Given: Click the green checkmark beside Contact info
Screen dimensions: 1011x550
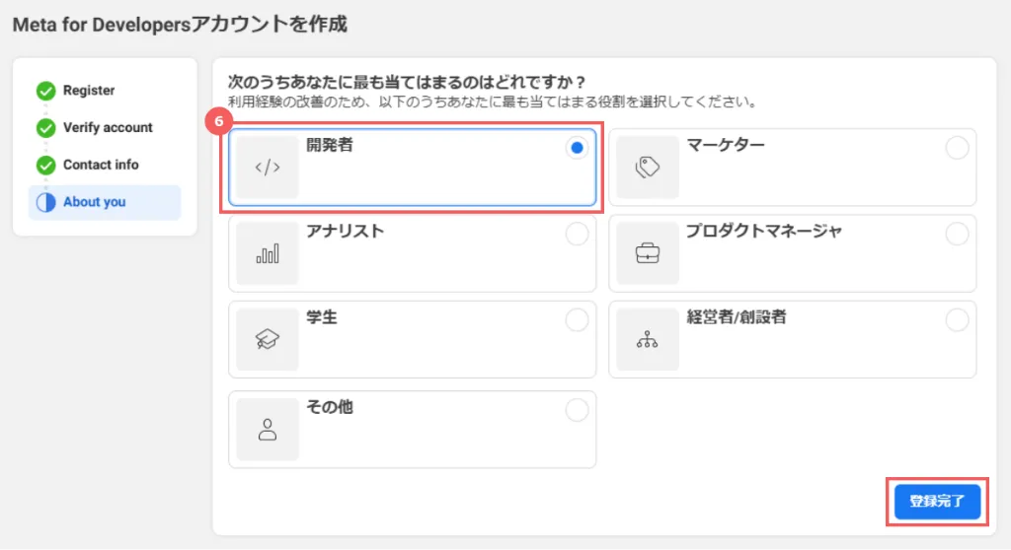Looking at the screenshot, I should [45, 166].
